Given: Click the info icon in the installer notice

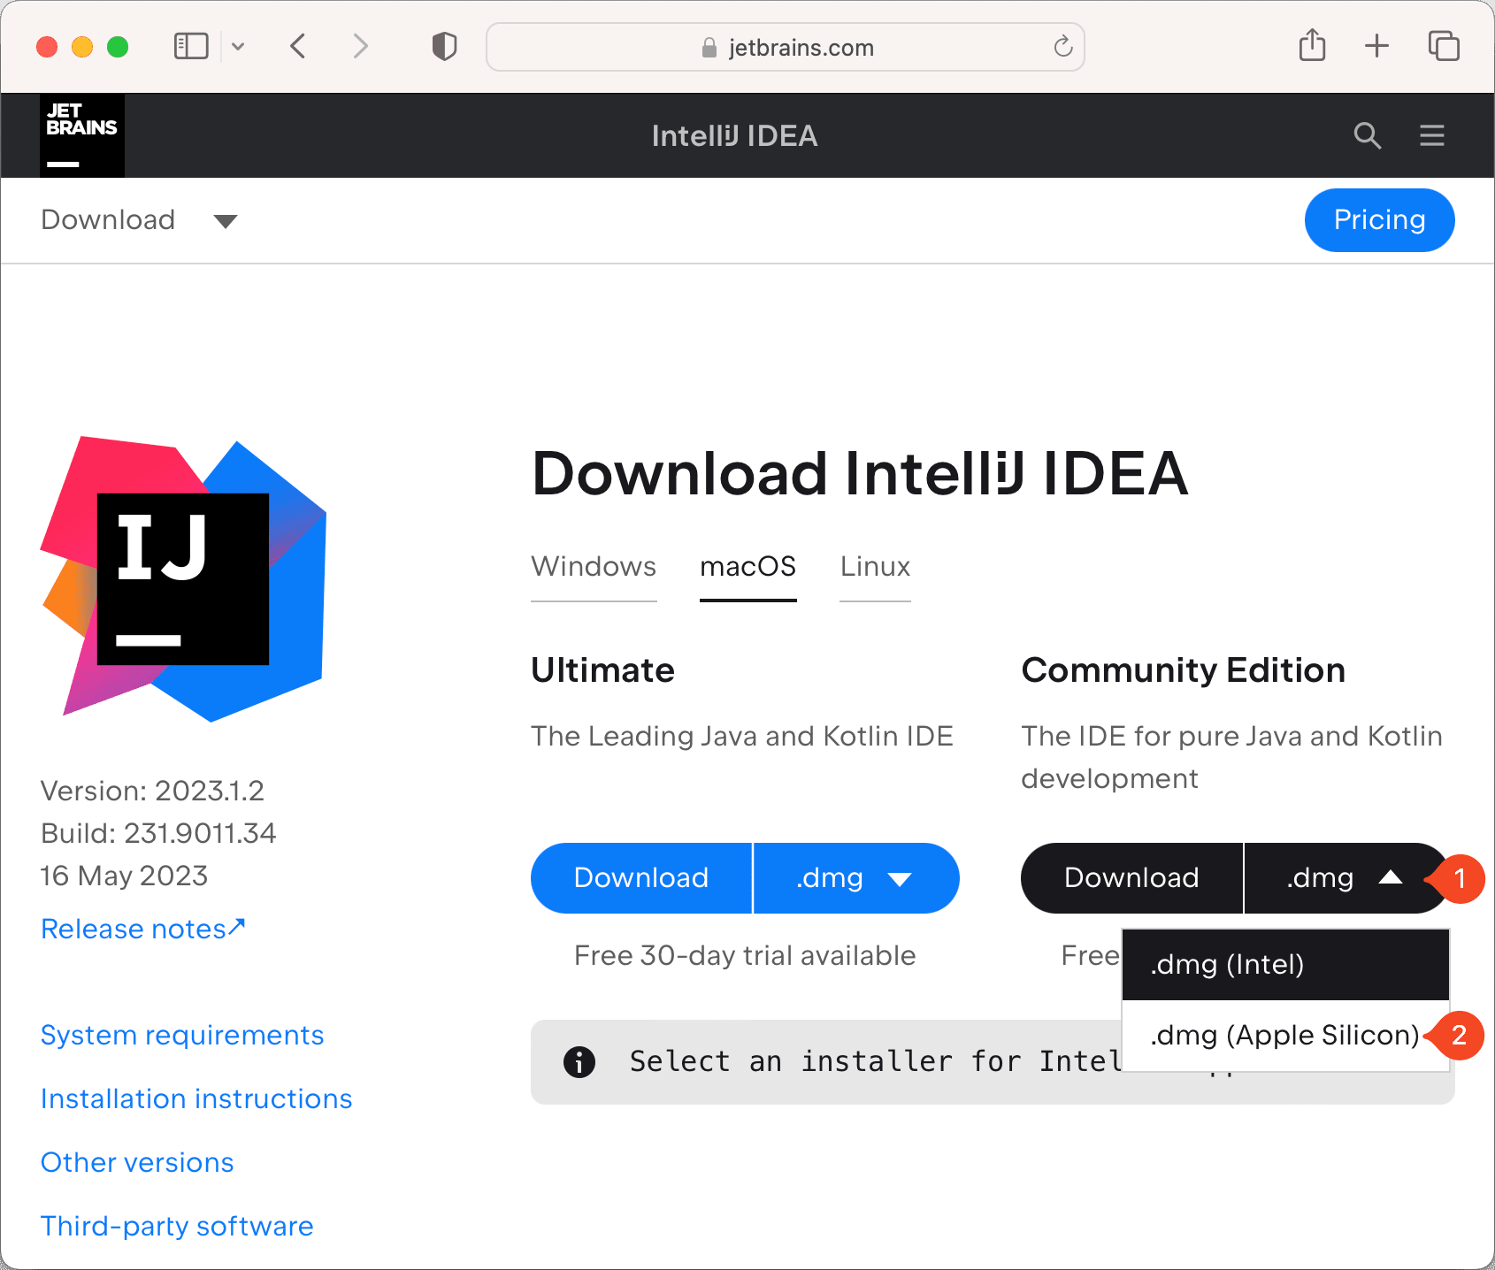Looking at the screenshot, I should 579,1061.
